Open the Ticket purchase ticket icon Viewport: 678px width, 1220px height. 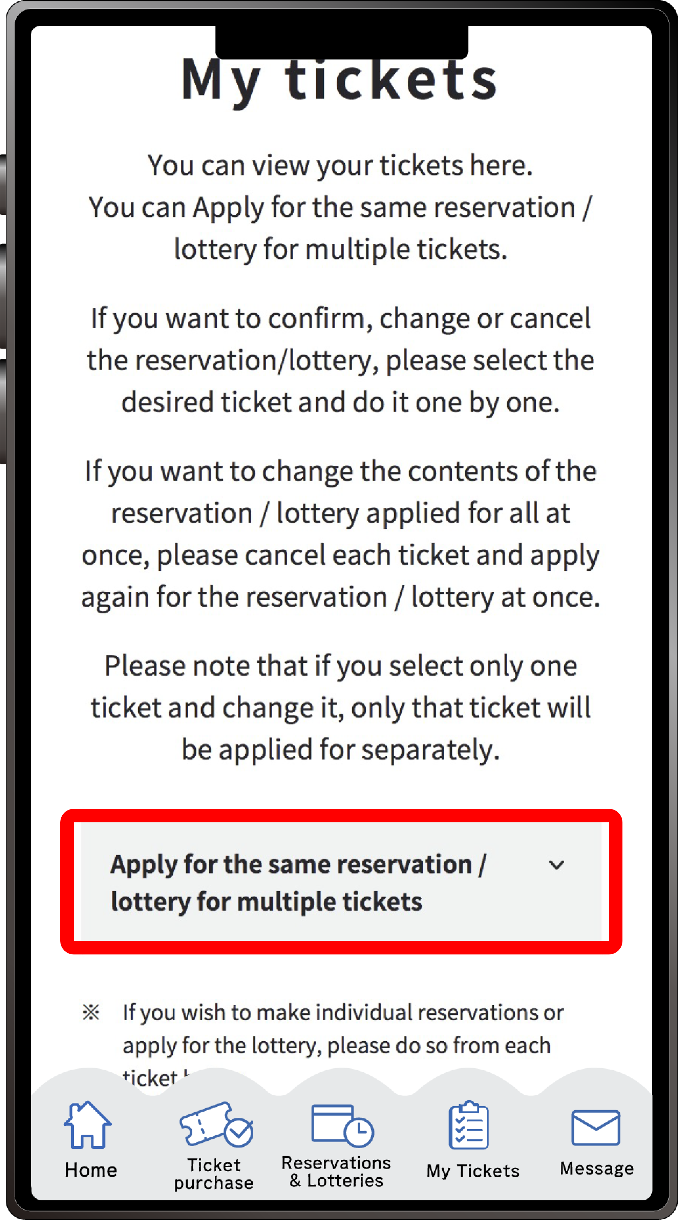coord(216,1124)
